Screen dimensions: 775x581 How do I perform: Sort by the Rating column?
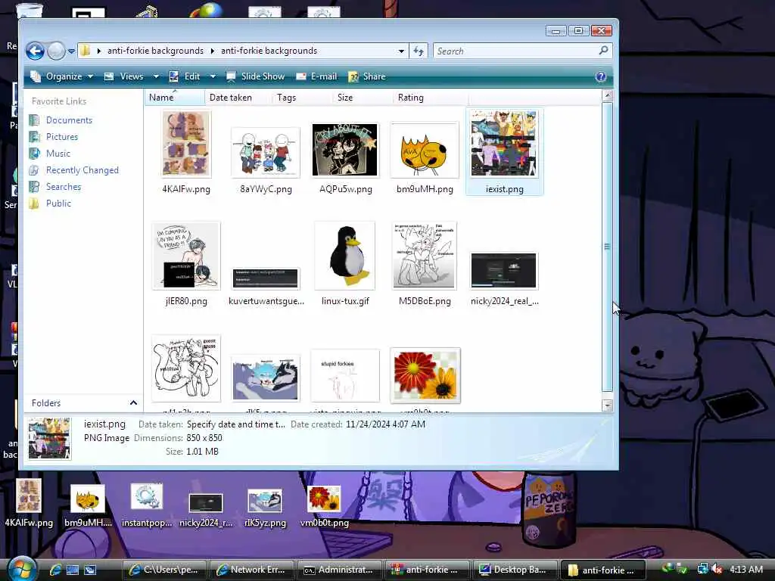(431, 98)
